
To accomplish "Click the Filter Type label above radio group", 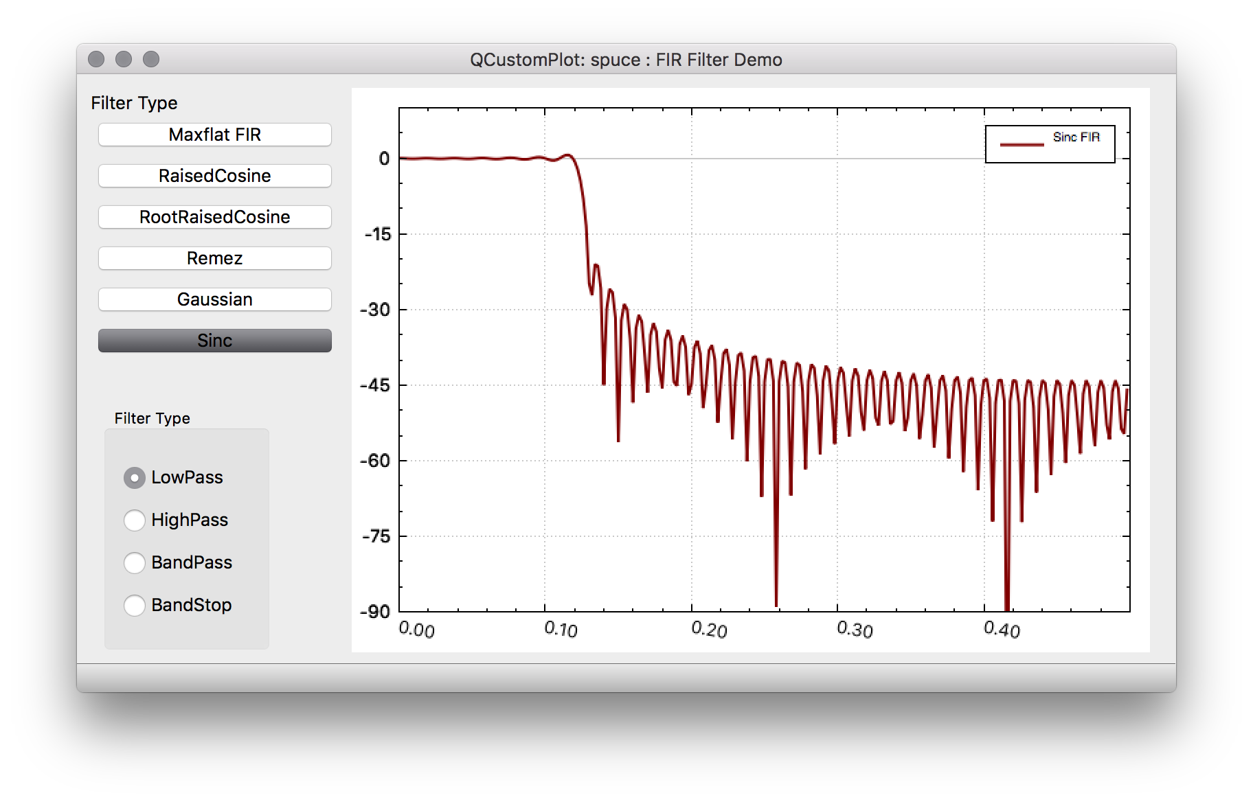I will click(152, 418).
